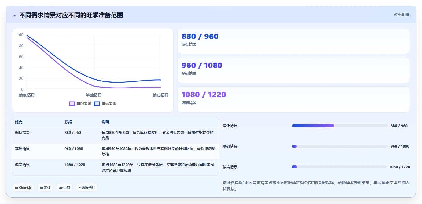The width and height of the screenshot is (422, 204).
Task: Click the 数据 column header
Action: click(x=68, y=122)
